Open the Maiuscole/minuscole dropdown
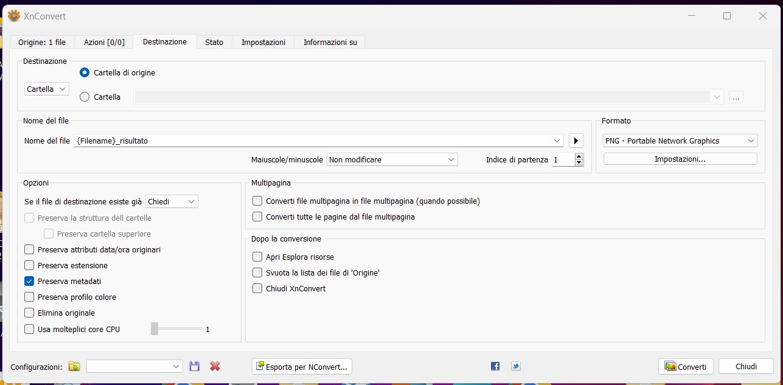The image size is (783, 385). (392, 159)
